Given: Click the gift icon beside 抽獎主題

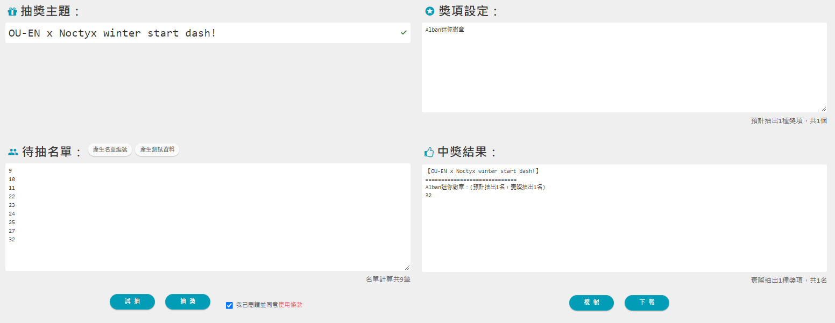Looking at the screenshot, I should (x=12, y=11).
